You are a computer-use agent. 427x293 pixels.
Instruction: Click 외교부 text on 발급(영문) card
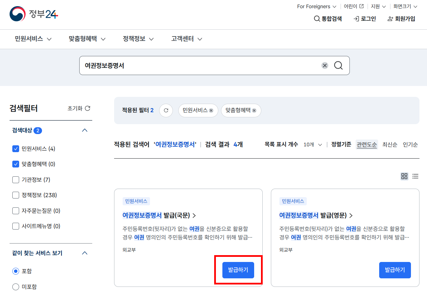286,250
